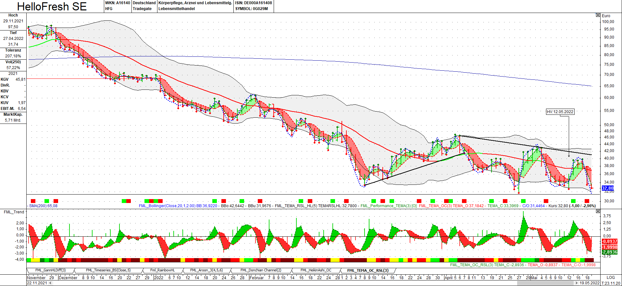Click the scroll-right arrow beside 19.05.2022

click(x=577, y=283)
